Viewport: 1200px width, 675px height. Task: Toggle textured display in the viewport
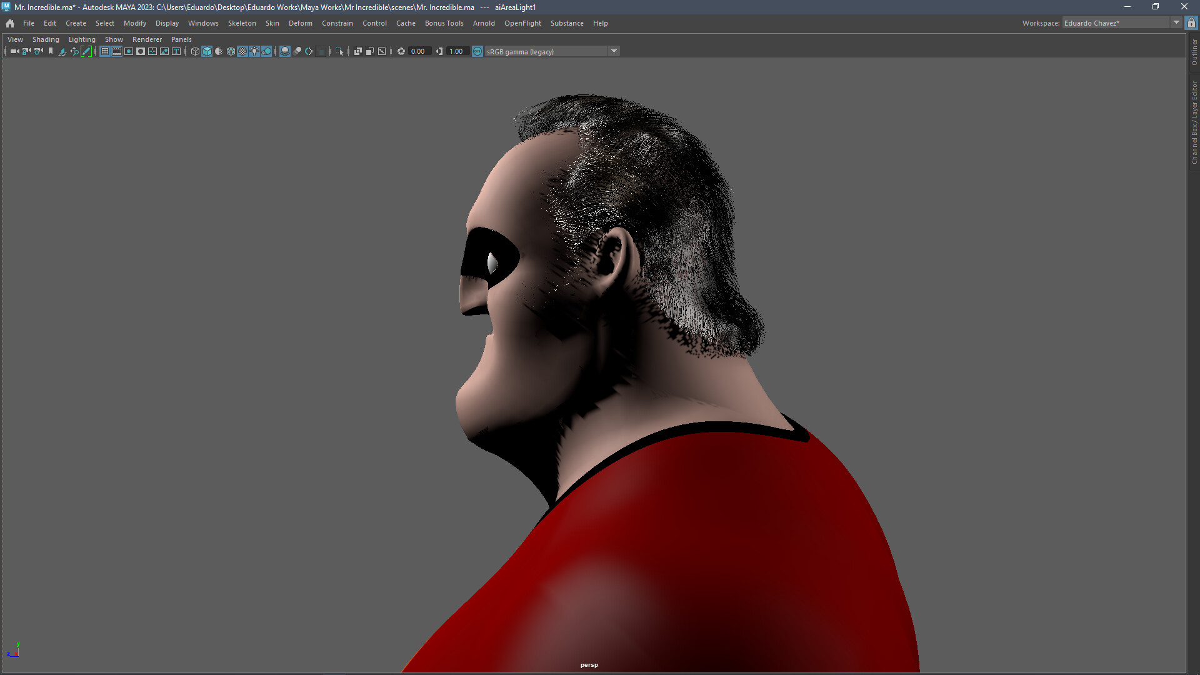(x=242, y=51)
